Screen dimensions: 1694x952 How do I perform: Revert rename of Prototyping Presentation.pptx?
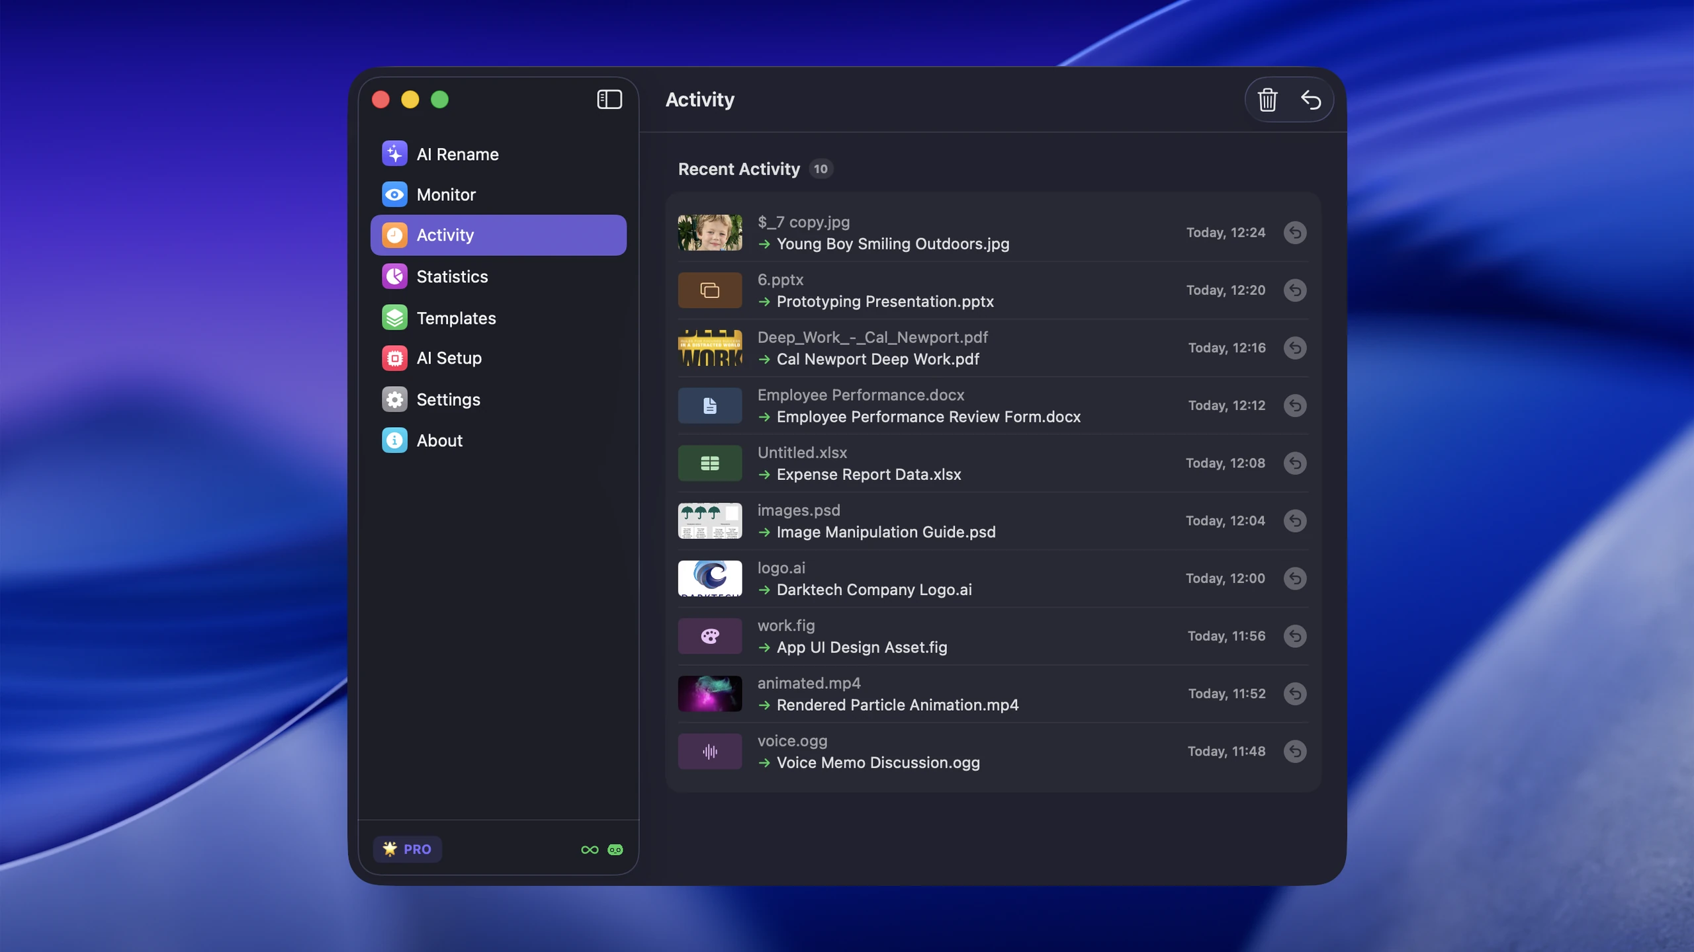point(1295,290)
